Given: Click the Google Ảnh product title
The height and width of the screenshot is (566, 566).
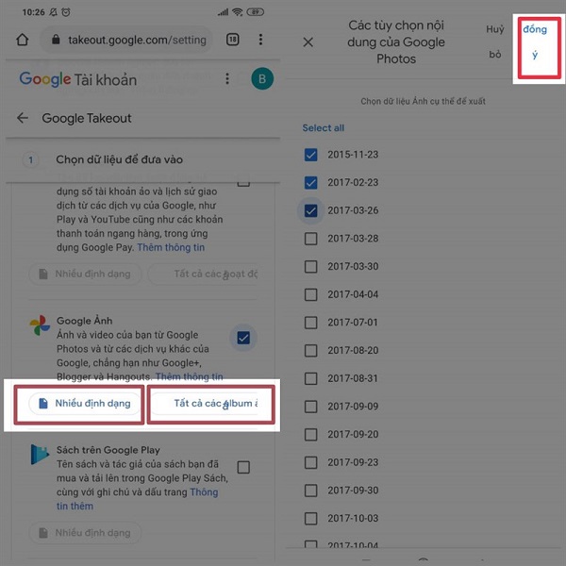Looking at the screenshot, I should [x=84, y=321].
